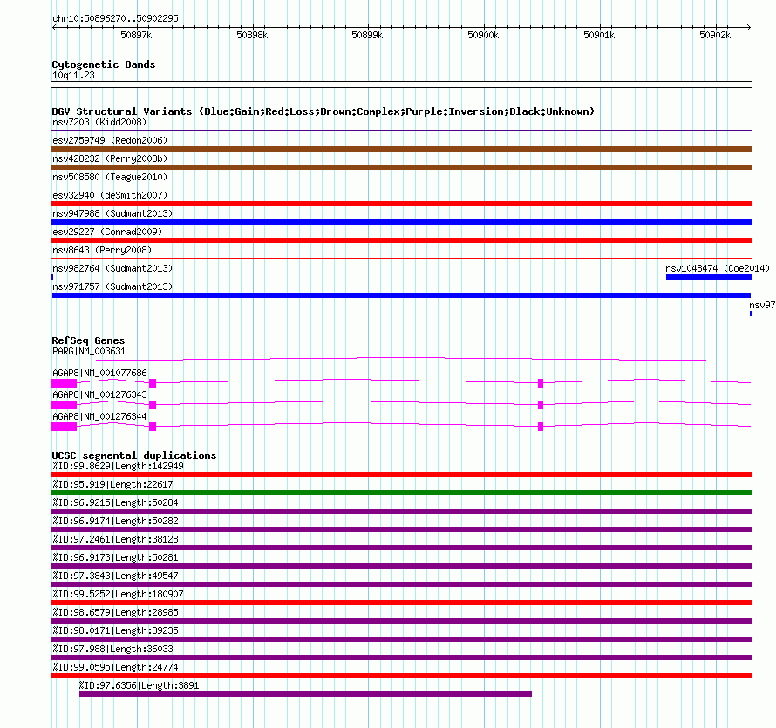776x728 pixels.
Task: Click the blue bar under nsv1048474 (Coe2014)
Action: (x=709, y=277)
